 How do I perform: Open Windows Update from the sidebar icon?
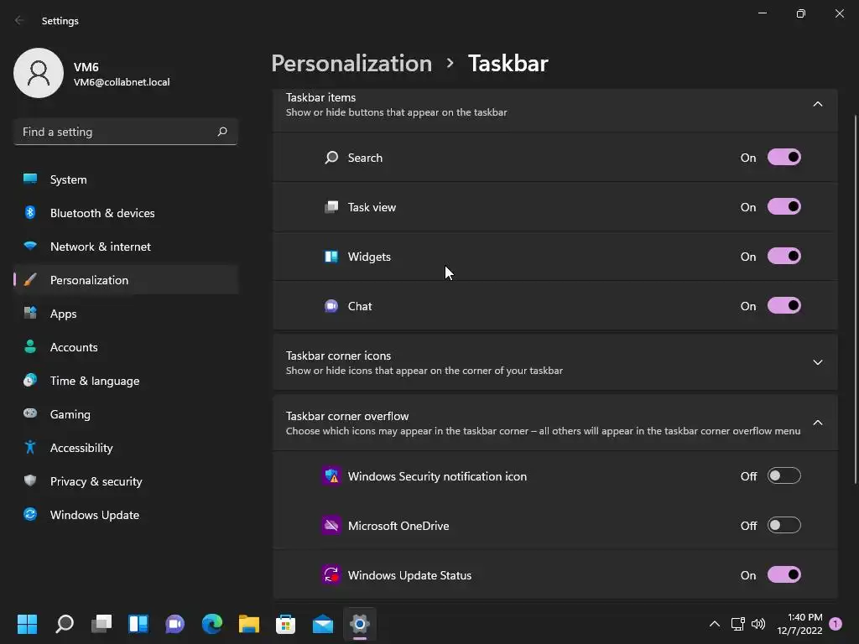click(30, 515)
